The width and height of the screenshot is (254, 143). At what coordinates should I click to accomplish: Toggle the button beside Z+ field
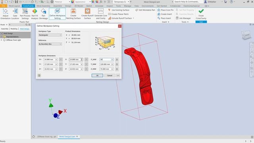coord(61,69)
